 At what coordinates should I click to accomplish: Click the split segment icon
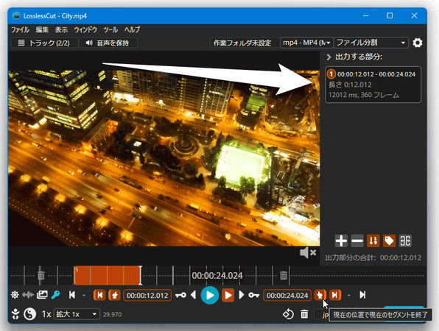[x=405, y=241]
